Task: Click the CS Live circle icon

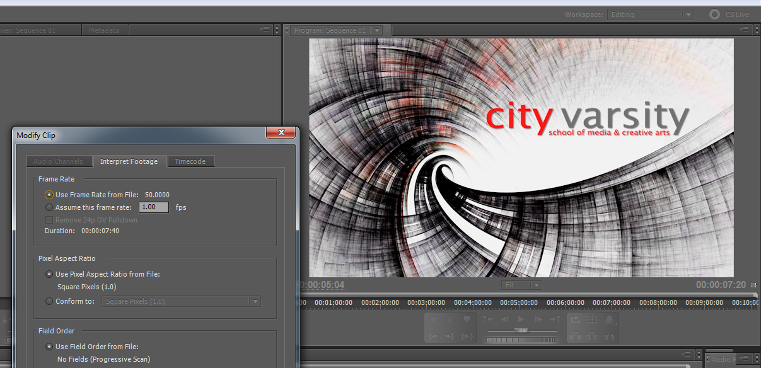Action: (714, 14)
